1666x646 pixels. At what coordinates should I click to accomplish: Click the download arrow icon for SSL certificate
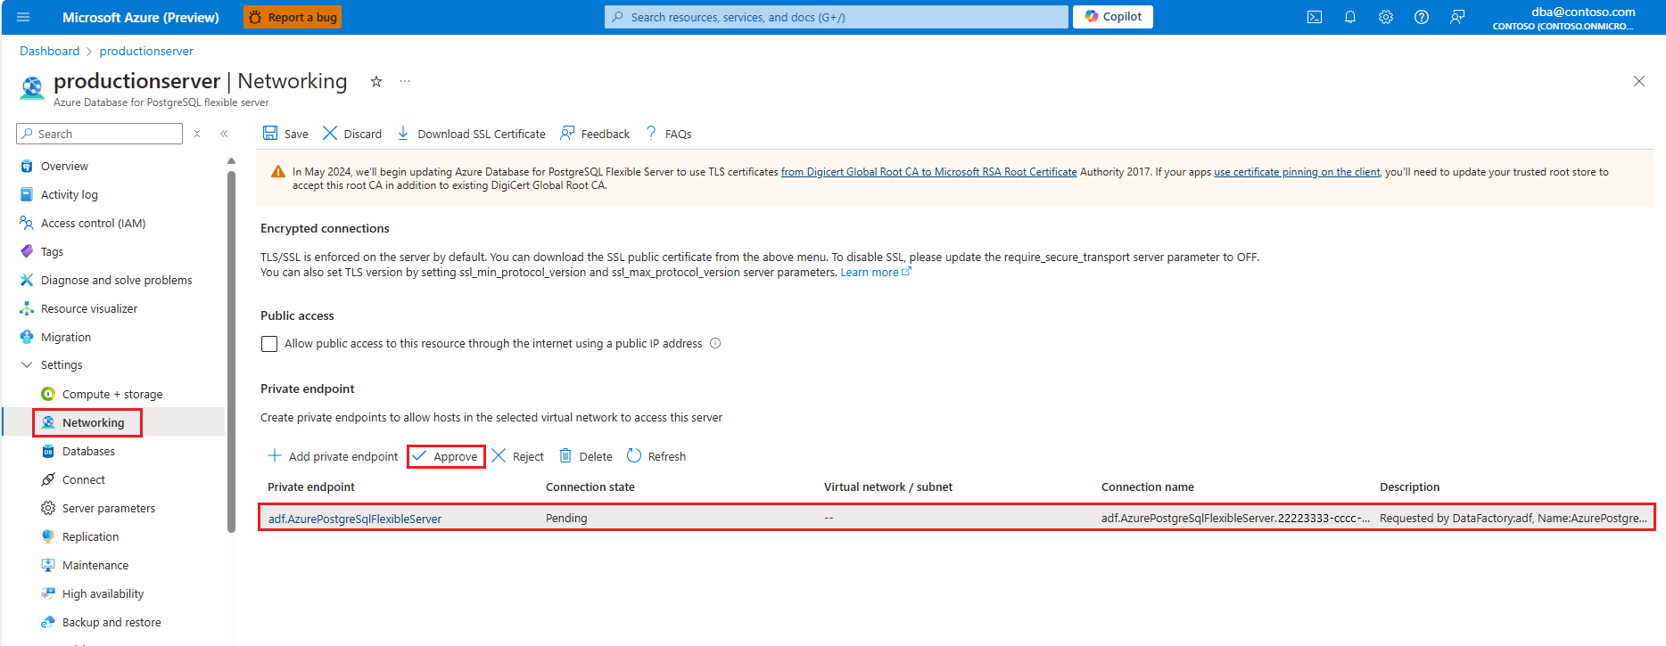403,133
